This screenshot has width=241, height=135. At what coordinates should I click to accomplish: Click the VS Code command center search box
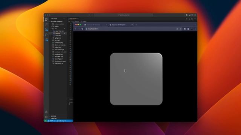(124, 15)
